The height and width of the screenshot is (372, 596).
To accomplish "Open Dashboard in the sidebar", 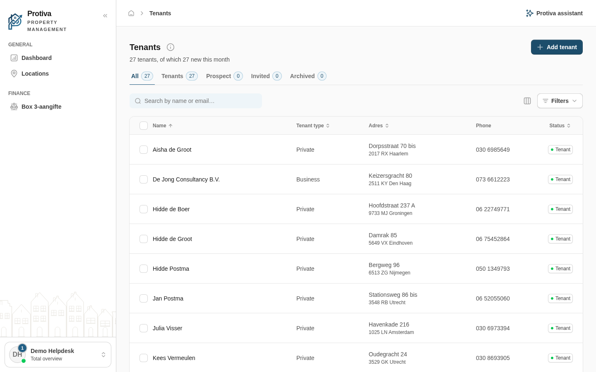I will tap(58, 58).
